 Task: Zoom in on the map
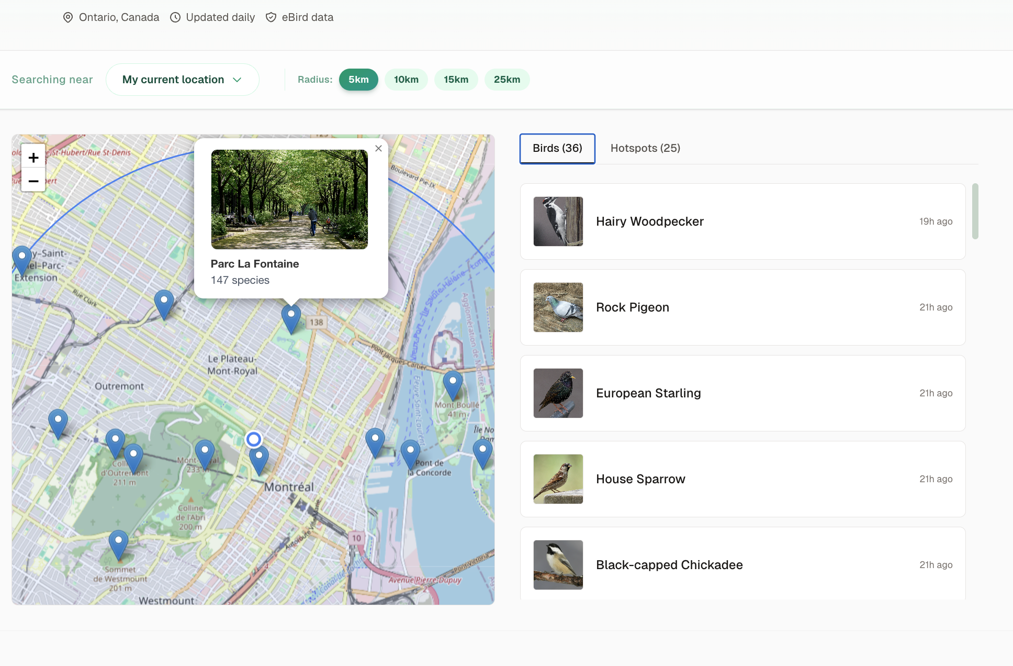[x=33, y=158]
